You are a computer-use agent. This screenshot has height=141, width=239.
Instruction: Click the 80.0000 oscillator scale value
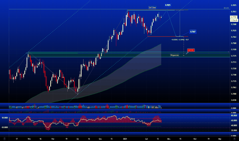[x=234, y=116]
